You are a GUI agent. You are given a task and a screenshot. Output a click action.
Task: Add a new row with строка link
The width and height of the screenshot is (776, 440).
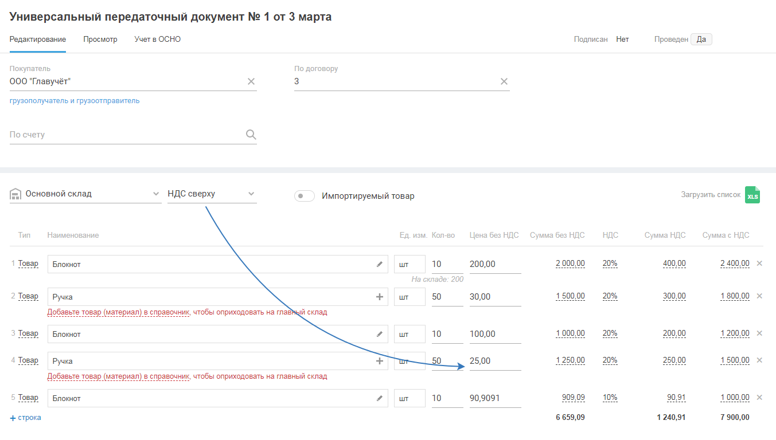(26, 418)
